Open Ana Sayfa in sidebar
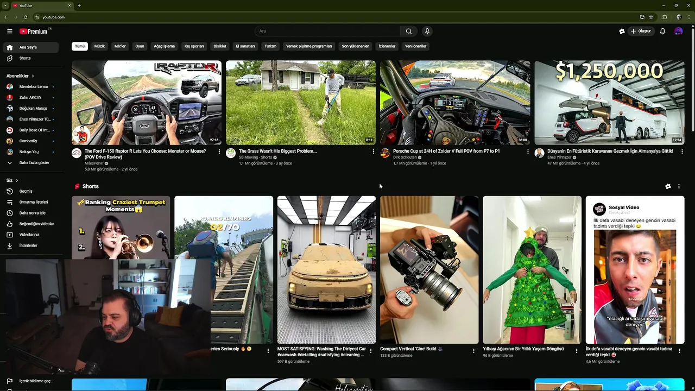Viewport: 695px width, 391px height. (30, 47)
